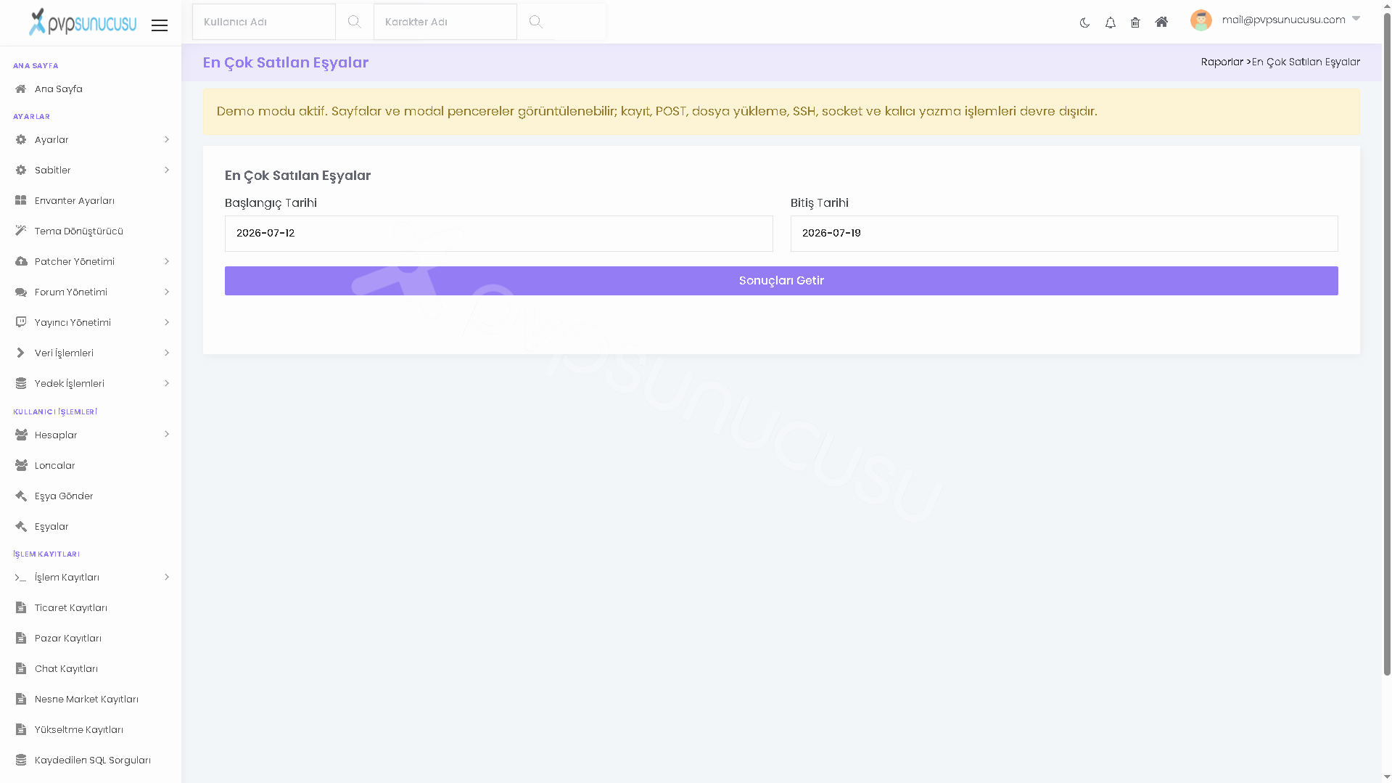Expand the Hesaplar submenu chevron

point(167,434)
